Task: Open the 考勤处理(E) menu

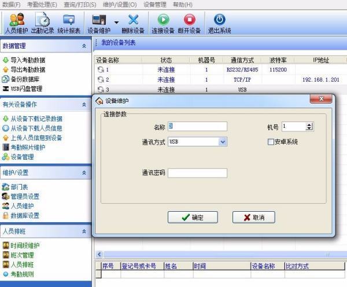Action: pos(42,5)
